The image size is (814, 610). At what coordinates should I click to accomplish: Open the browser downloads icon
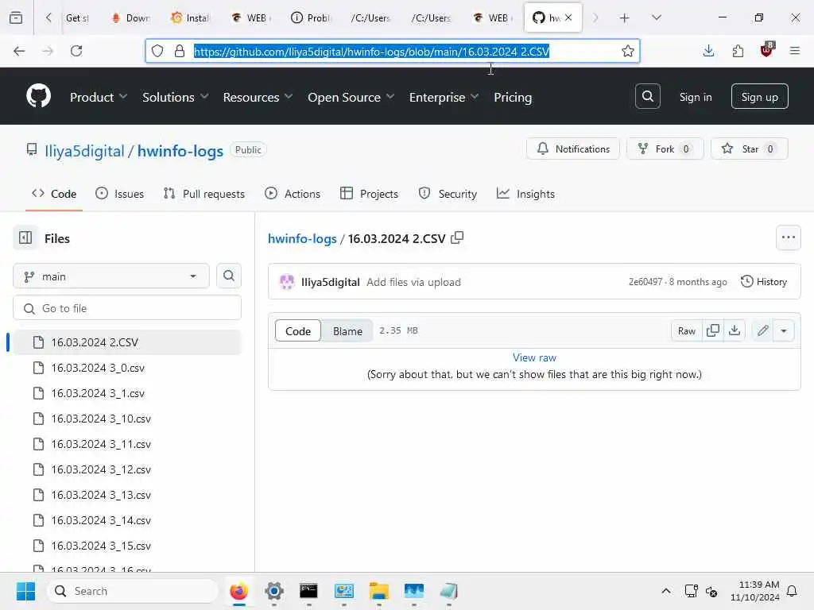click(708, 51)
